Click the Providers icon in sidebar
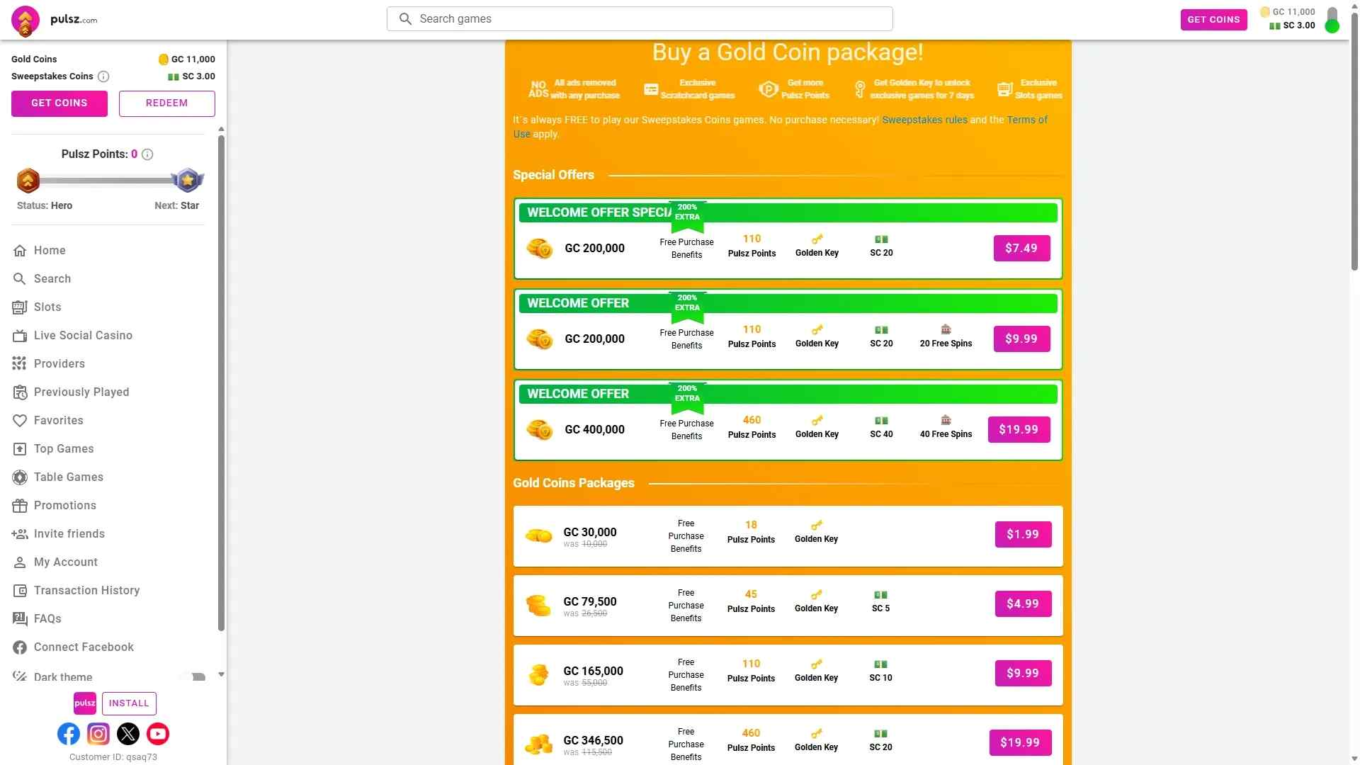This screenshot has width=1360, height=765. (x=20, y=364)
